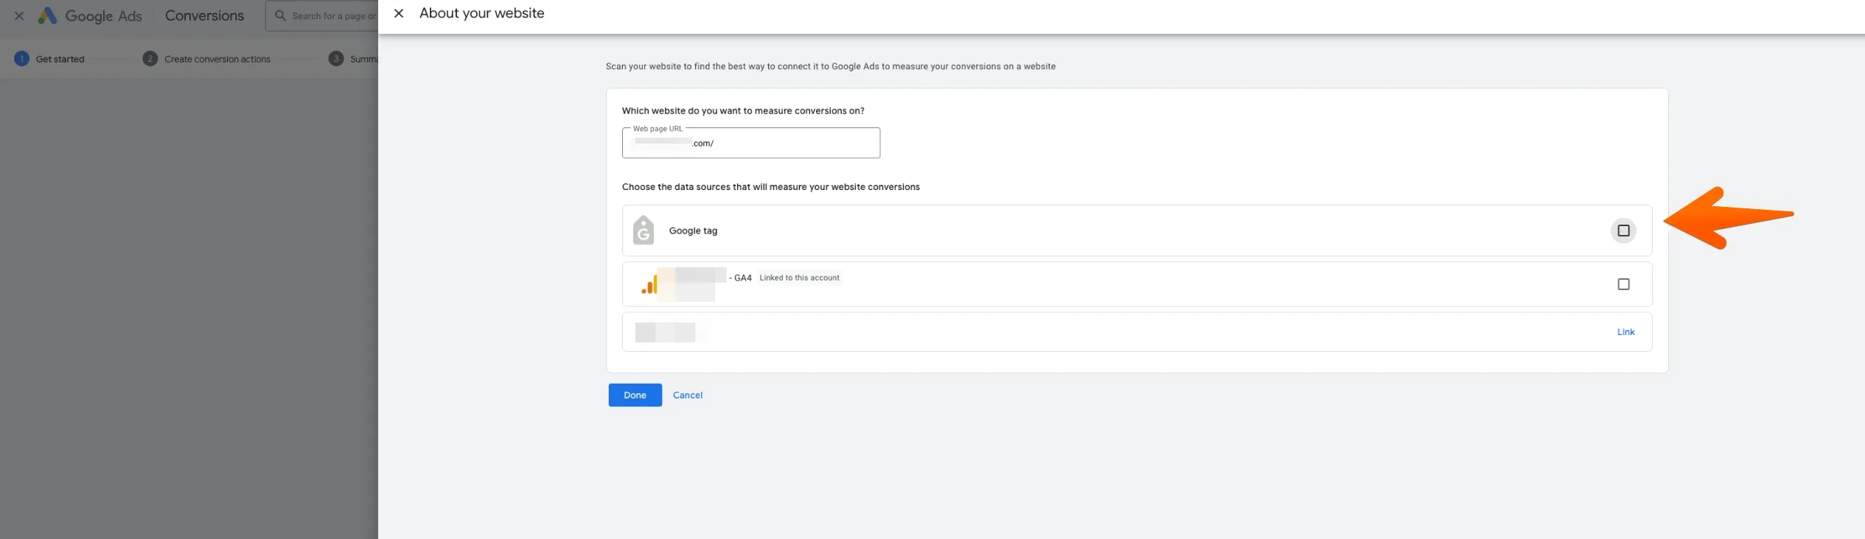Close the About your website panel

tap(399, 13)
